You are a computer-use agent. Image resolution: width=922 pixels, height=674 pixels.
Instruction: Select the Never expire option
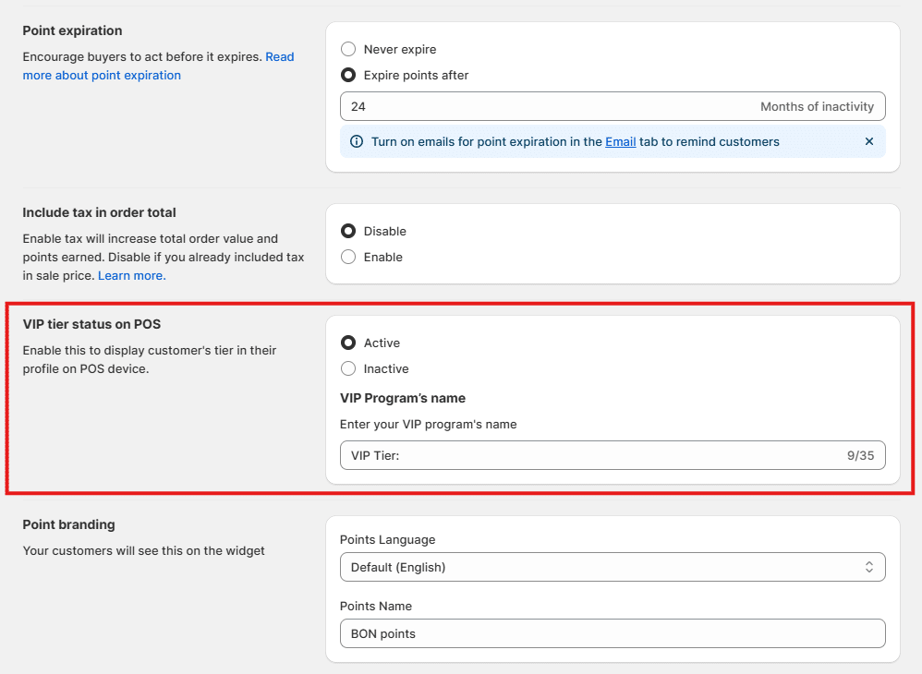pyautogui.click(x=348, y=49)
